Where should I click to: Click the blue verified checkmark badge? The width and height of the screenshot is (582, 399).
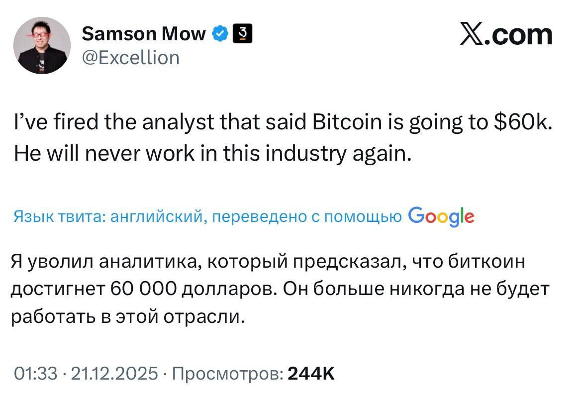(220, 34)
